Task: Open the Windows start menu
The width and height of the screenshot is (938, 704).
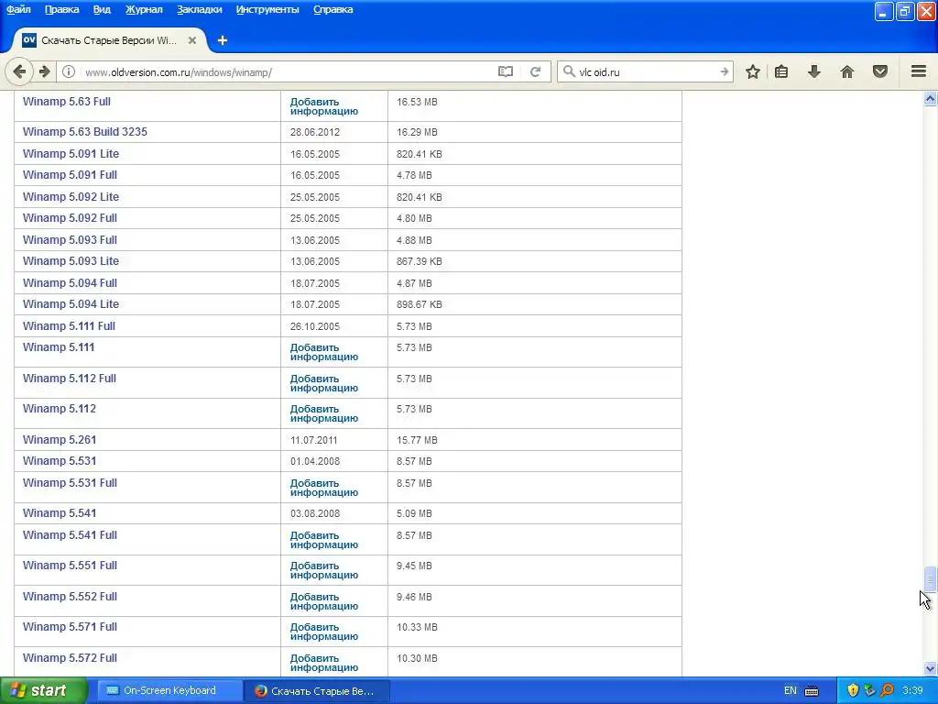Action: click(x=43, y=691)
